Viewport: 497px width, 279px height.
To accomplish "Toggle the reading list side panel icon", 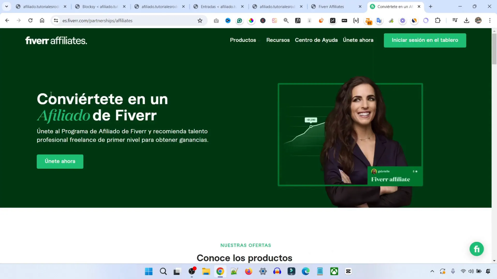I will pyautogui.click(x=455, y=20).
